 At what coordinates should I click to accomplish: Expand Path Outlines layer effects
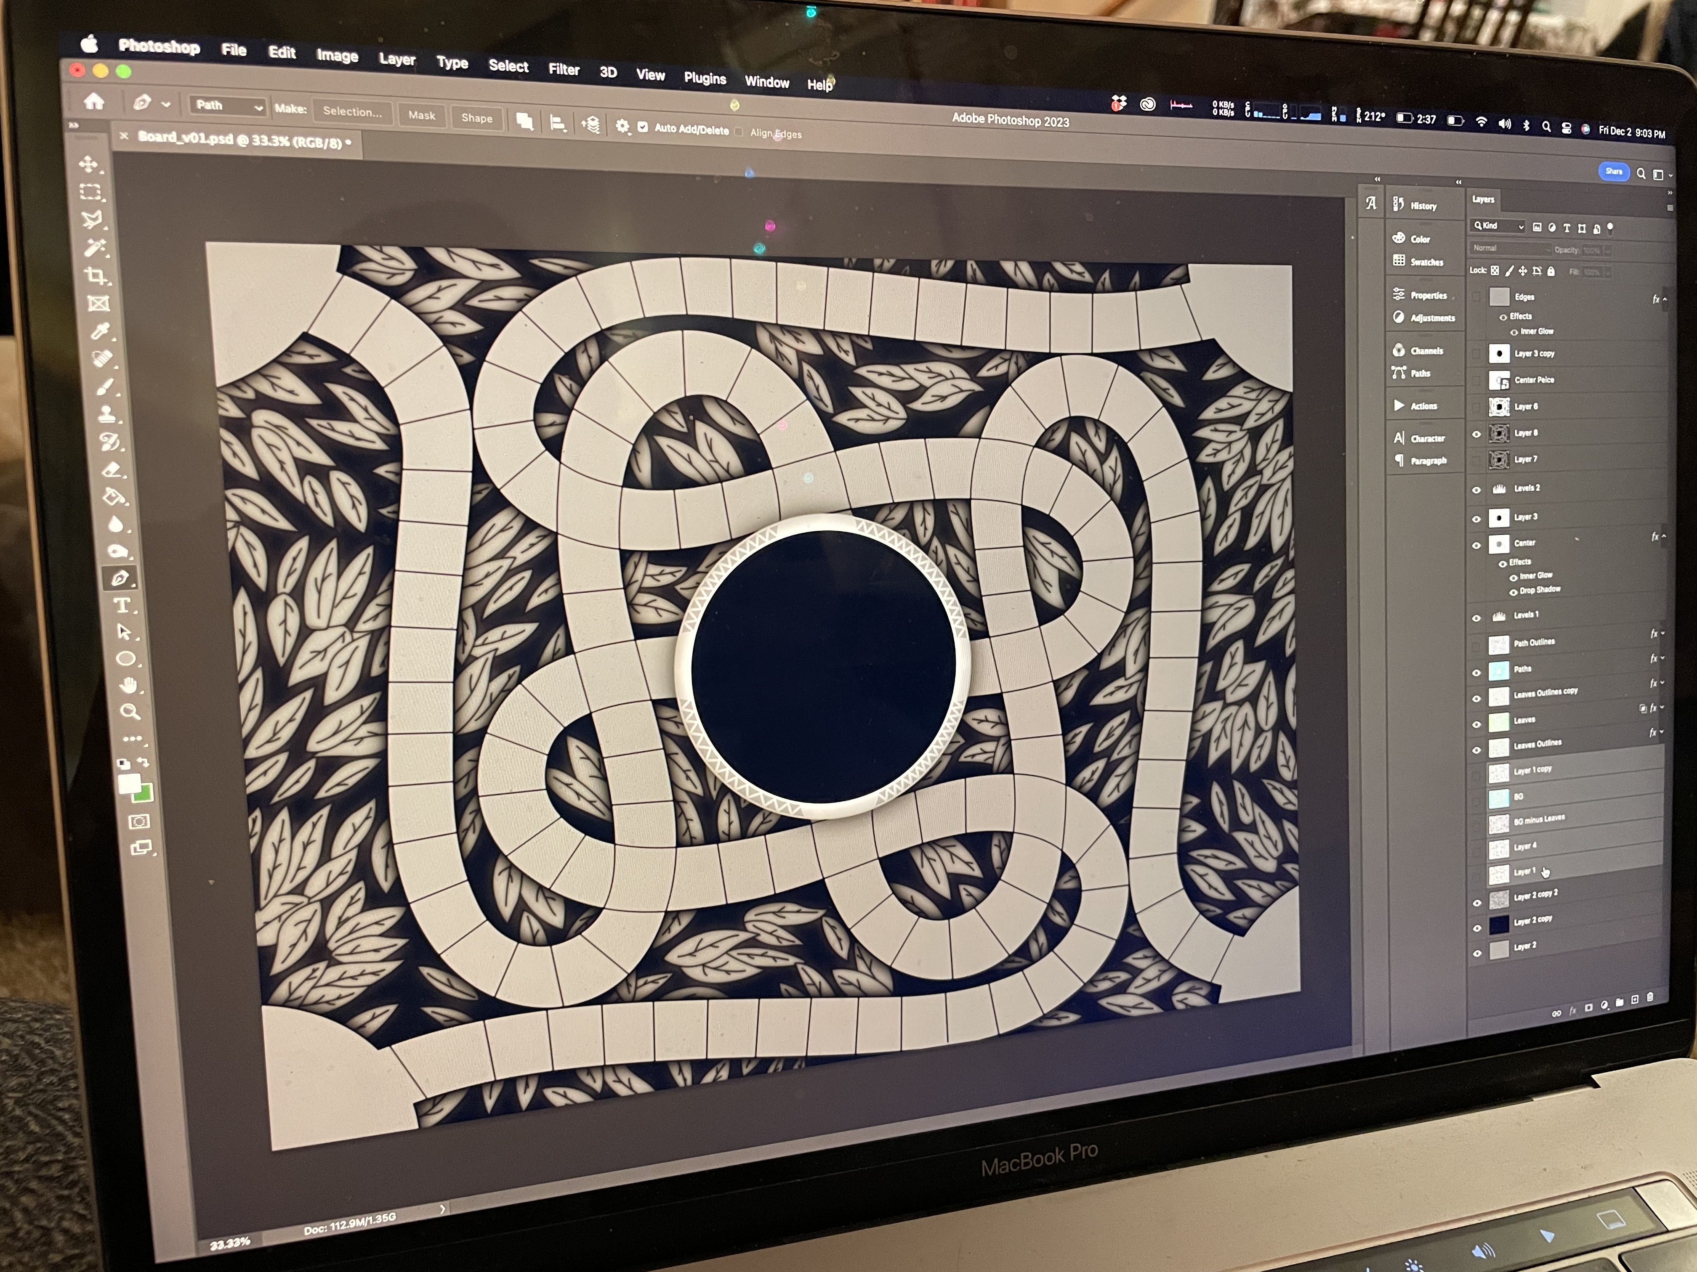click(1662, 634)
